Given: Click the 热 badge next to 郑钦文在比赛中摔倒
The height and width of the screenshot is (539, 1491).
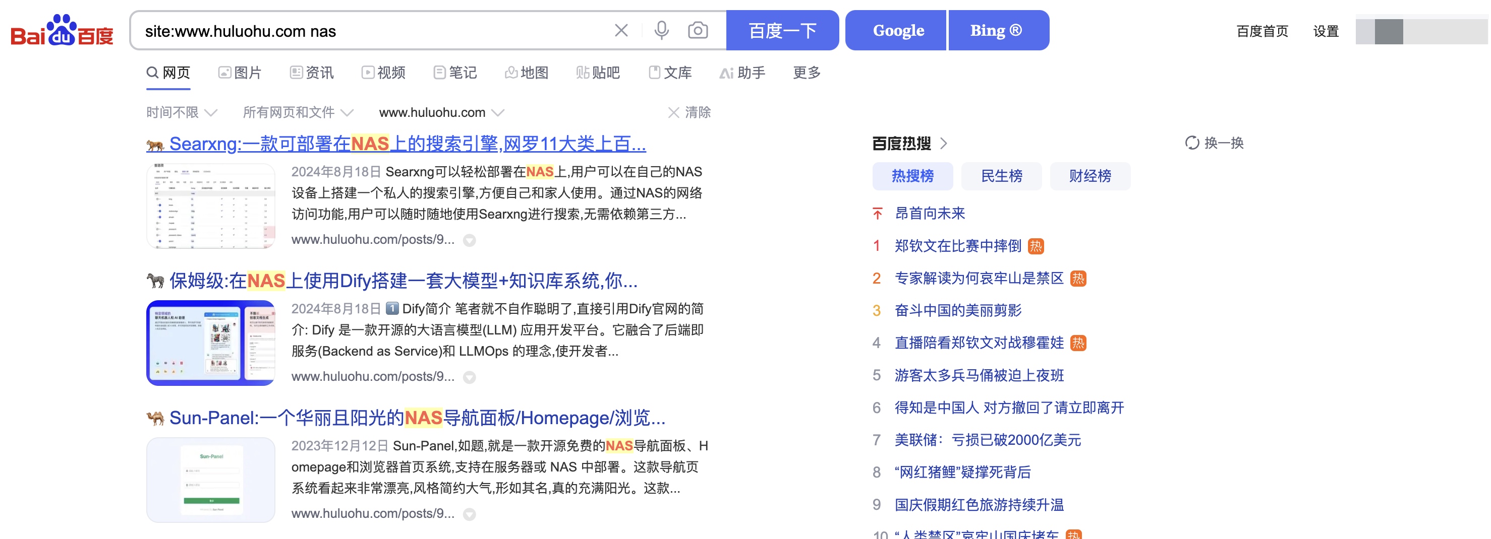Looking at the screenshot, I should tap(1036, 246).
